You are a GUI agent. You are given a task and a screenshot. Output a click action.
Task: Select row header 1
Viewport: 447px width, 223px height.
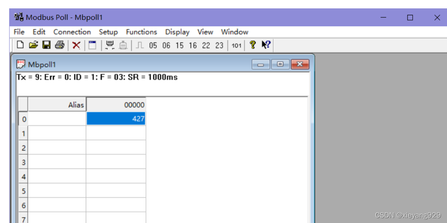point(23,133)
